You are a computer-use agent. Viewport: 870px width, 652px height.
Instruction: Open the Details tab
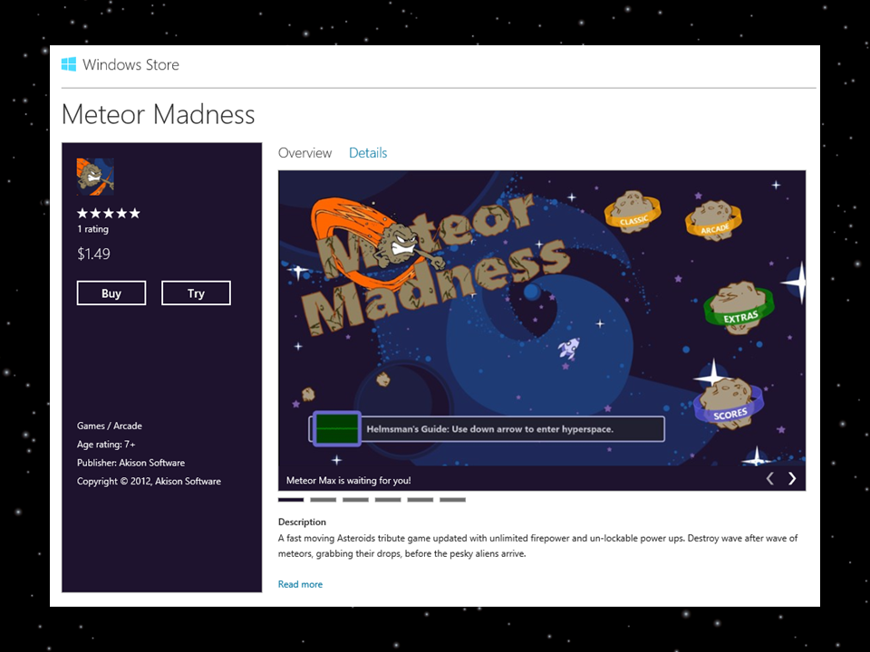pyautogui.click(x=368, y=153)
